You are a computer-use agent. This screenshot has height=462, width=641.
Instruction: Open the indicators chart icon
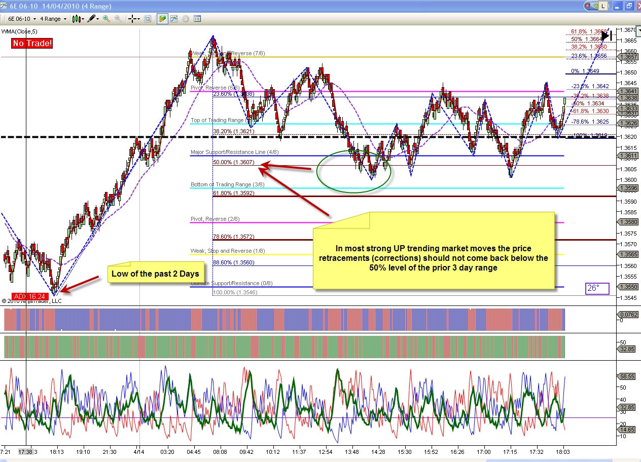(174, 19)
